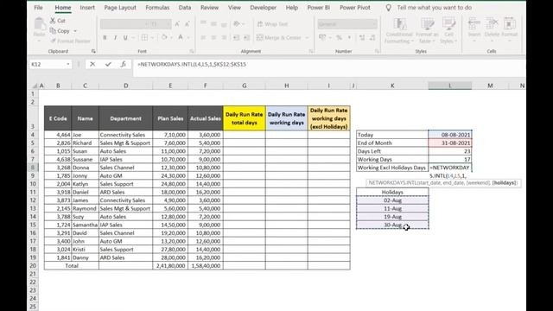Select column L header
This screenshot has width=553, height=311.
point(450,86)
